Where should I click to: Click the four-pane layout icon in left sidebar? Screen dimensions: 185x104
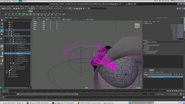[2, 49]
